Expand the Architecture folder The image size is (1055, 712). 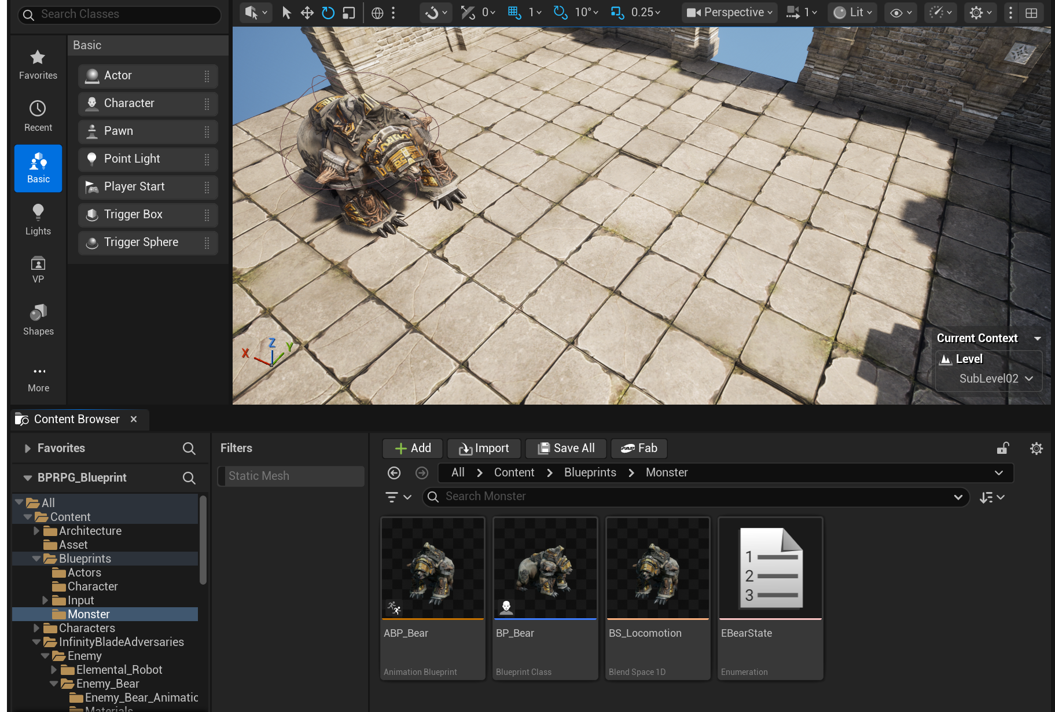tap(37, 531)
